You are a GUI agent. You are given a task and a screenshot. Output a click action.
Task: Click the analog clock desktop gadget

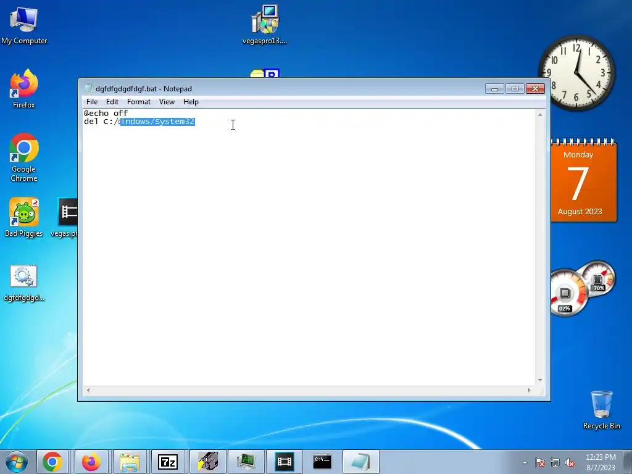click(577, 73)
